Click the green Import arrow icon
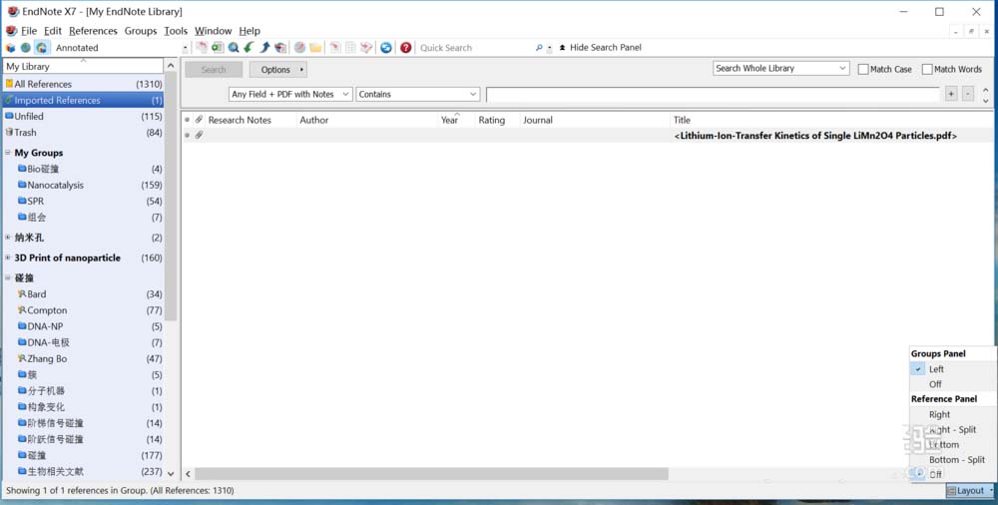The width and height of the screenshot is (998, 505). pos(249,48)
